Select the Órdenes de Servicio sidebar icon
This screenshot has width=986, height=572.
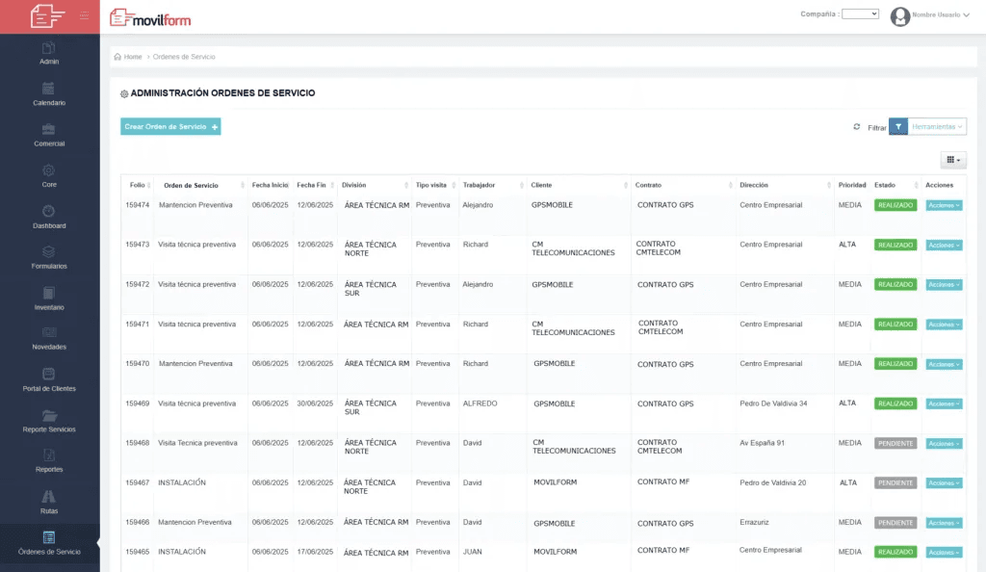tap(48, 537)
